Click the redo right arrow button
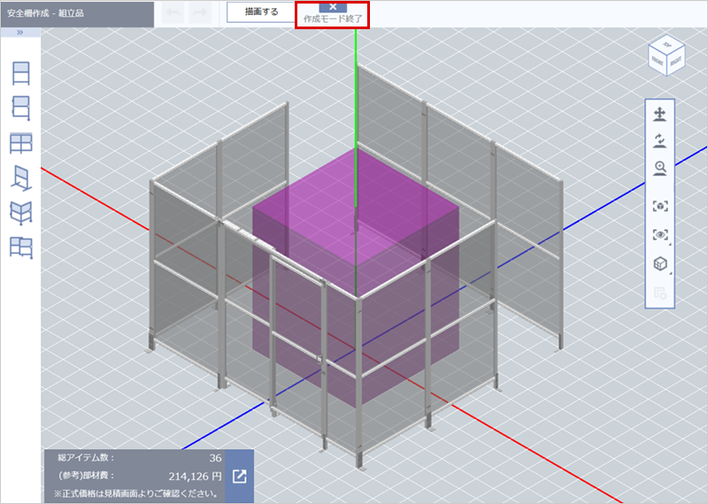Screen dimensions: 708x504 tap(200, 12)
